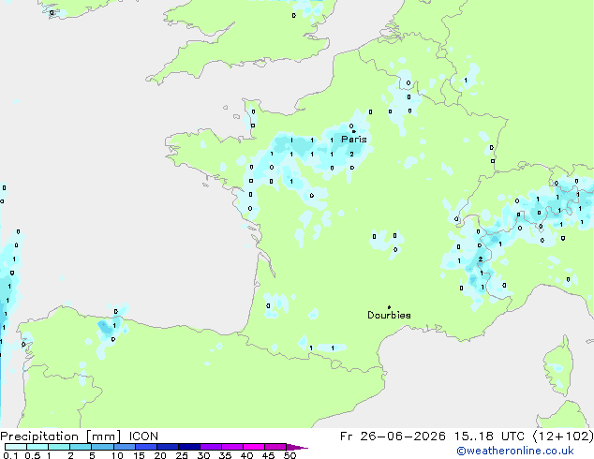Pick the 10–15 mm legend swatch
Screen dimensions: 594x459
(x=124, y=447)
